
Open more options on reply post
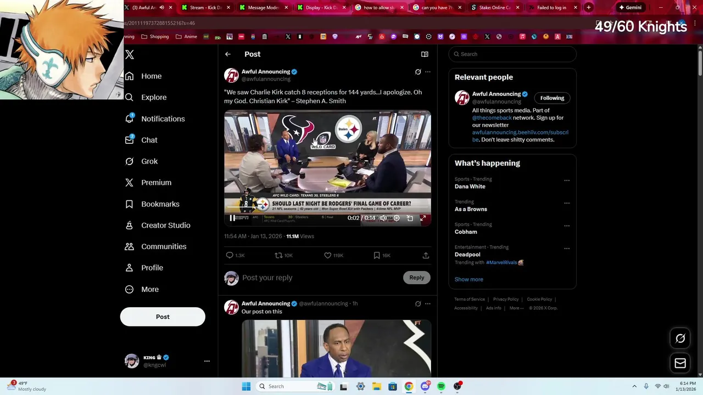point(428,304)
